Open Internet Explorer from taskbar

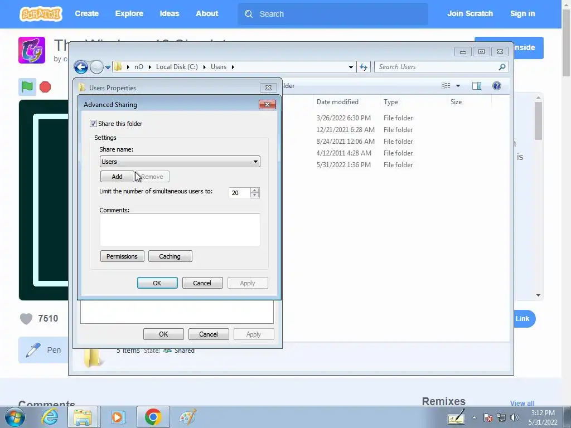[50, 417]
